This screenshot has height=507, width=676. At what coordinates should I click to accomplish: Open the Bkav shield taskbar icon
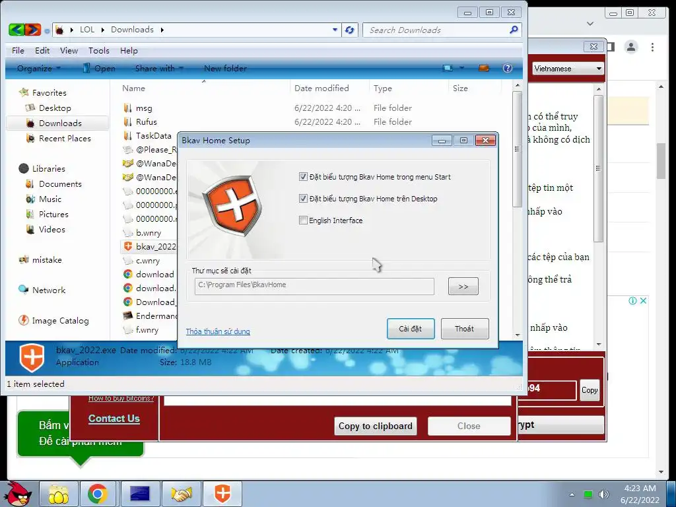point(222,494)
